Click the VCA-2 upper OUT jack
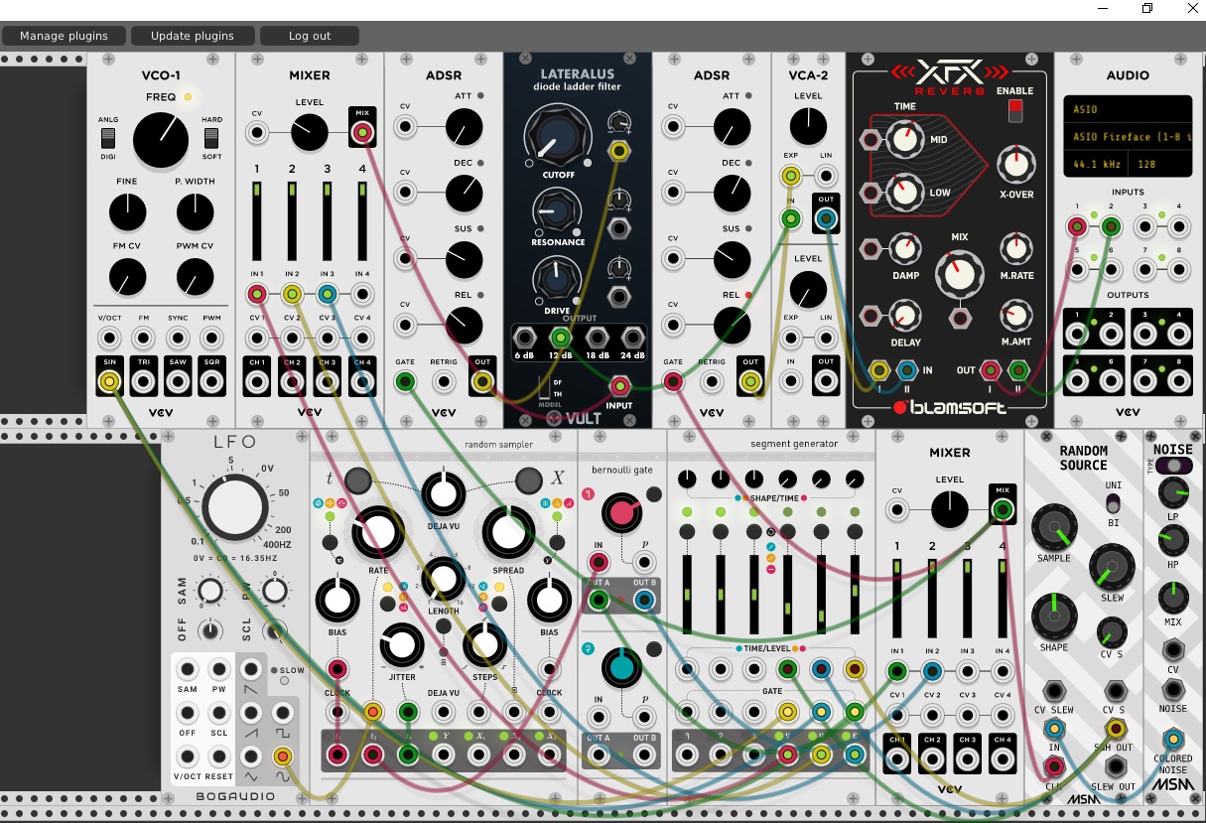Image resolution: width=1206 pixels, height=823 pixels. (x=826, y=220)
